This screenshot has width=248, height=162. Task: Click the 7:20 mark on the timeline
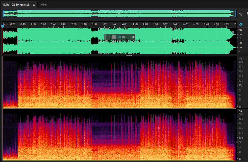click(227, 24)
